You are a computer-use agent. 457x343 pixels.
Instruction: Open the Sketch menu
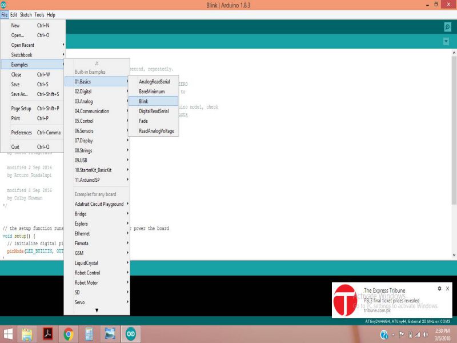point(26,15)
